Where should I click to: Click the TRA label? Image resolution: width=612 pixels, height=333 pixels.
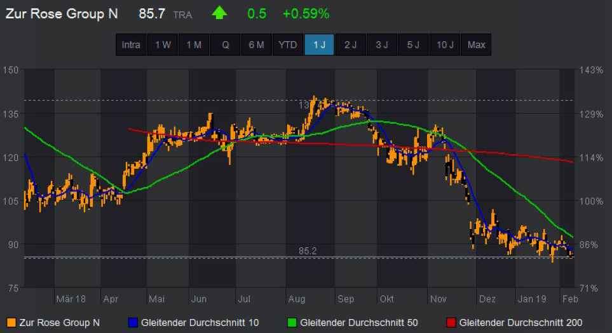182,15
